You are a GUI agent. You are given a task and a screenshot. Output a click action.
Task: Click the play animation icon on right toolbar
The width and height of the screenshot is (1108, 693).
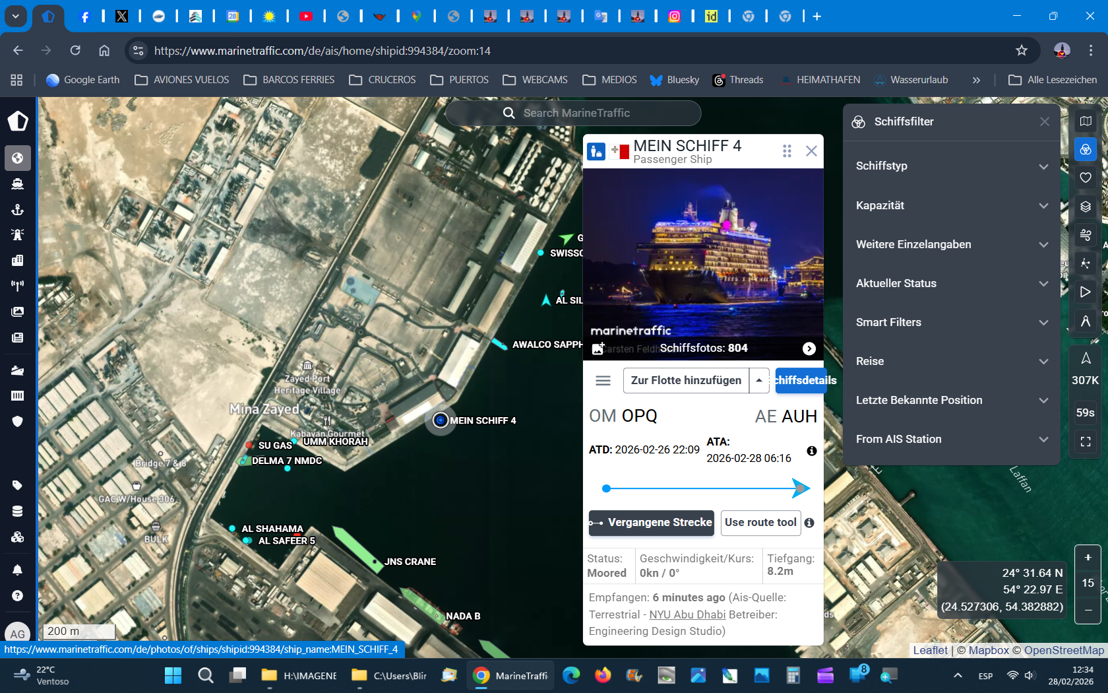tap(1085, 292)
